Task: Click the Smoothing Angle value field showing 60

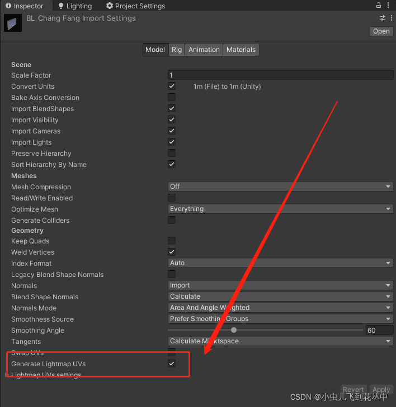Action: (379, 330)
